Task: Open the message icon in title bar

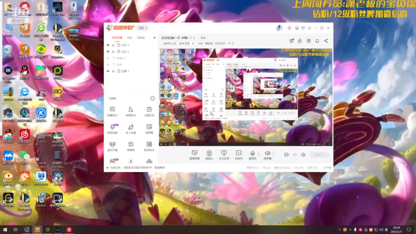Action: [x=290, y=28]
